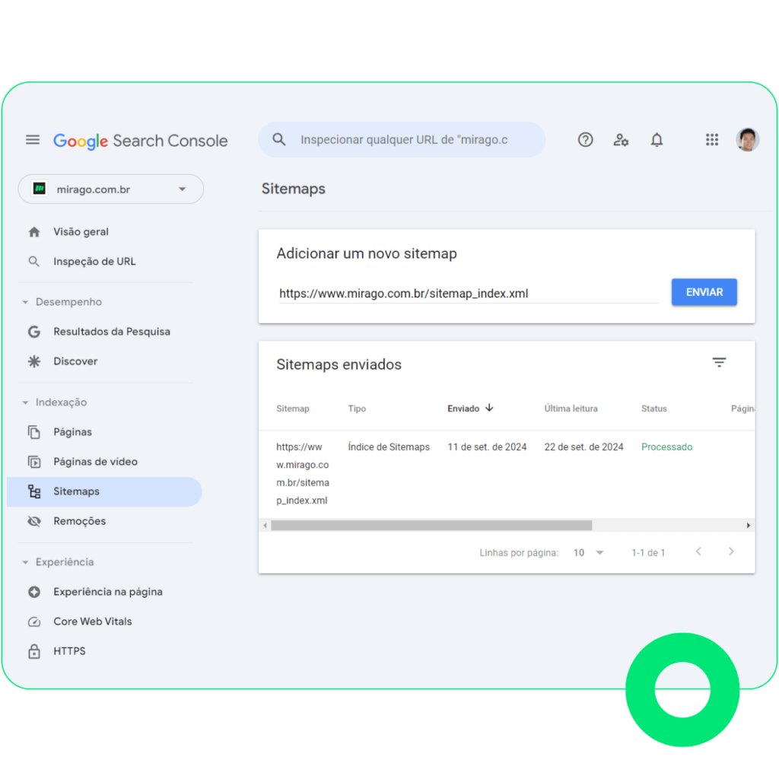Viewport: 779px width, 779px height.
Task: Click the Status column header
Action: (x=653, y=409)
